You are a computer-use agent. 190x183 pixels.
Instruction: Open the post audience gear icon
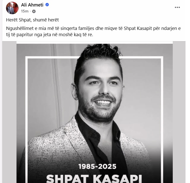click(x=34, y=11)
